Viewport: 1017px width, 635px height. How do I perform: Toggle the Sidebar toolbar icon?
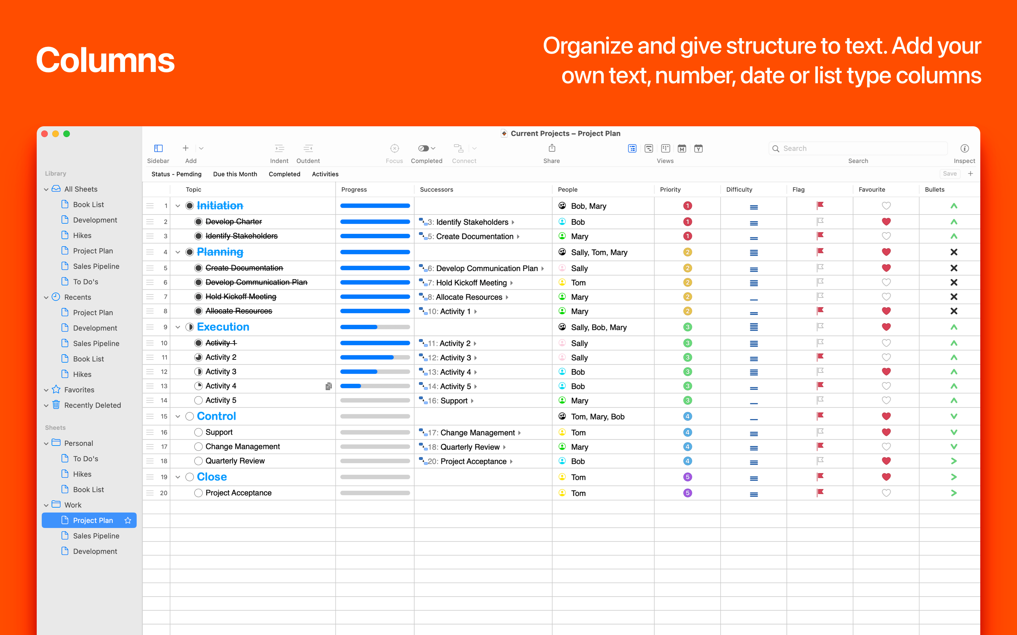(158, 148)
